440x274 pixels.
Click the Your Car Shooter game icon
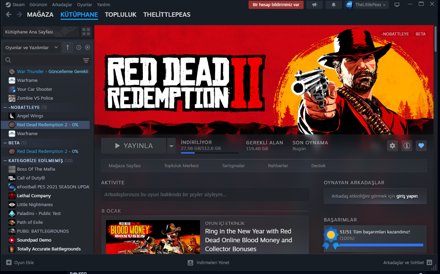tap(12, 89)
